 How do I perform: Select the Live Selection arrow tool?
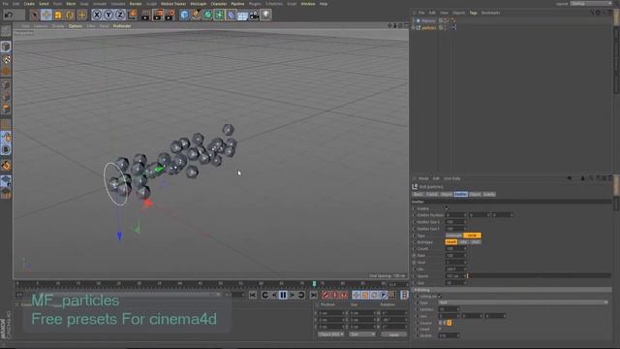[x=35, y=16]
